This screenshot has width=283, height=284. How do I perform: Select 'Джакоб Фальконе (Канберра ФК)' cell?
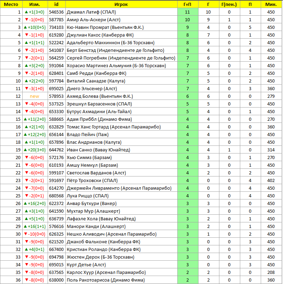pyautogui.click(x=121, y=242)
